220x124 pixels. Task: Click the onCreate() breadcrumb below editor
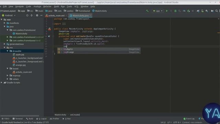point(75,115)
